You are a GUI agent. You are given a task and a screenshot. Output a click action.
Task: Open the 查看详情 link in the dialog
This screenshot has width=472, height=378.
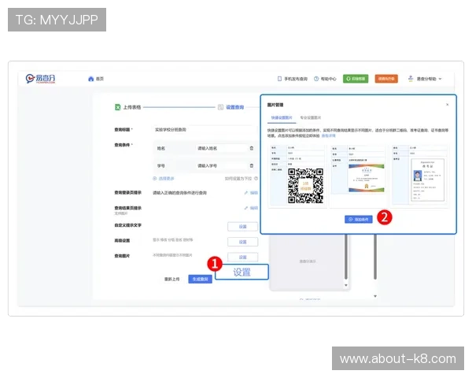(x=328, y=136)
